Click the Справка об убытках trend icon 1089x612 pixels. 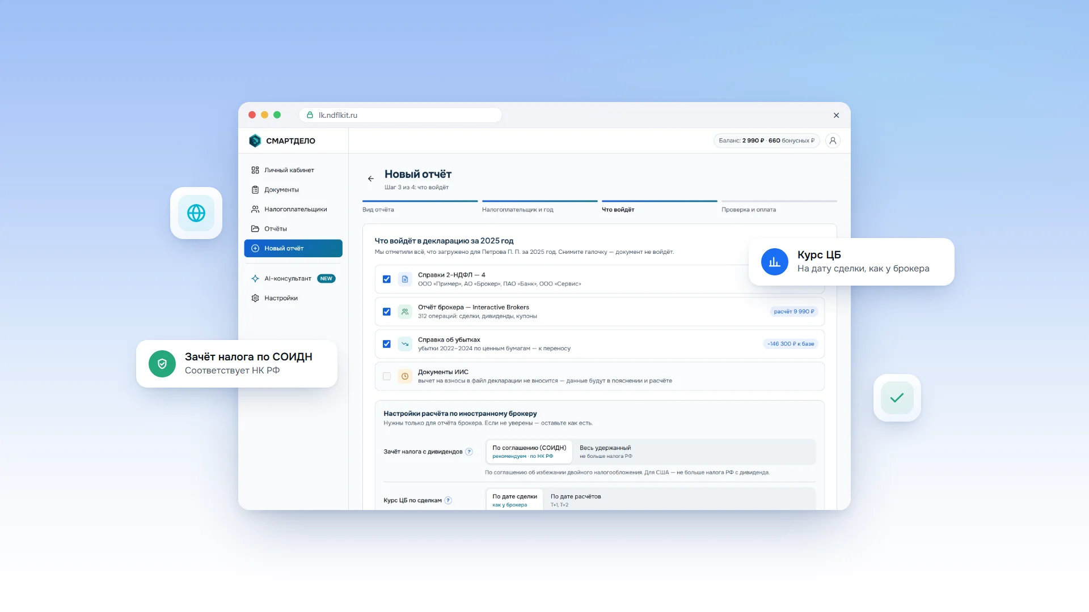click(405, 344)
